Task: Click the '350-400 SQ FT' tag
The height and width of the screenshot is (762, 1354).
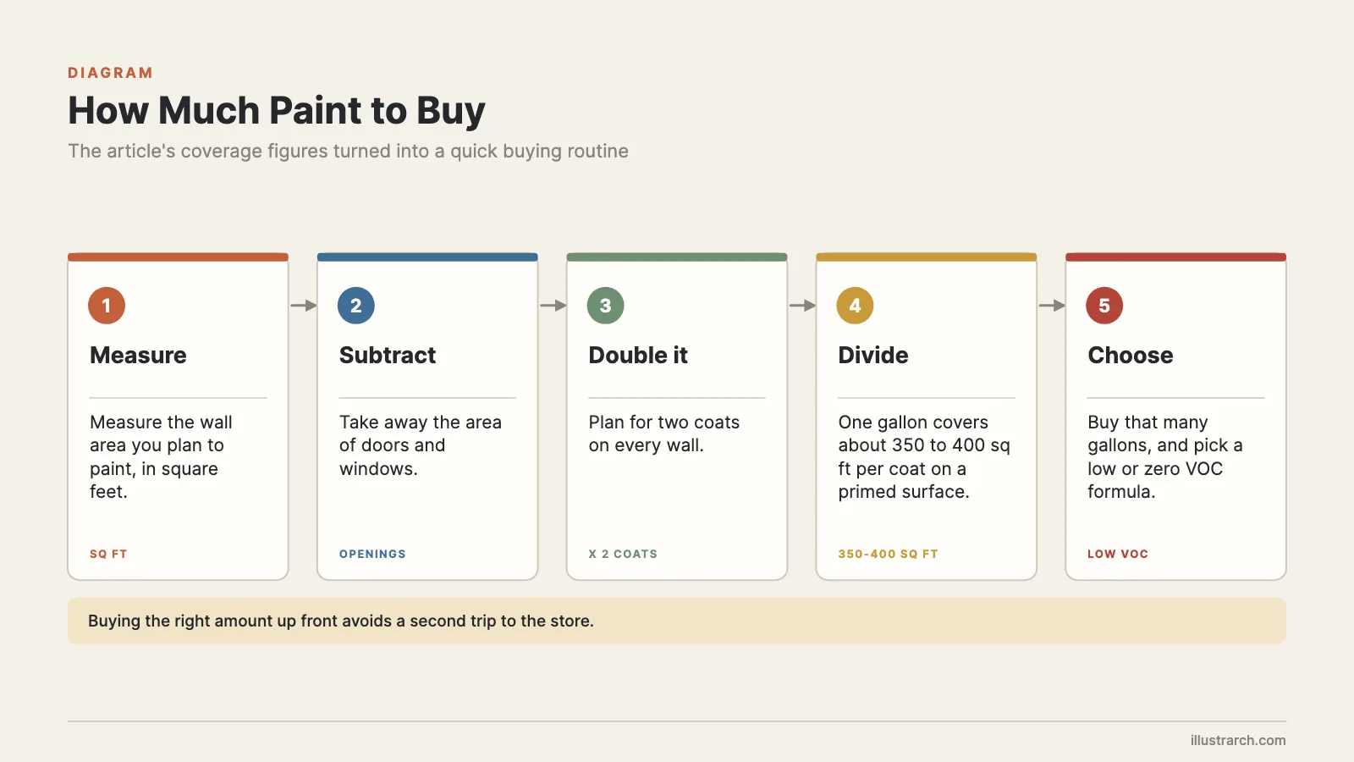Action: (x=888, y=554)
